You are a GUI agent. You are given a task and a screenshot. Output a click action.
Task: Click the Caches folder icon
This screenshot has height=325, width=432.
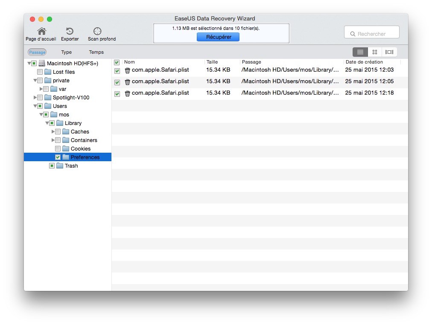pyautogui.click(x=66, y=131)
